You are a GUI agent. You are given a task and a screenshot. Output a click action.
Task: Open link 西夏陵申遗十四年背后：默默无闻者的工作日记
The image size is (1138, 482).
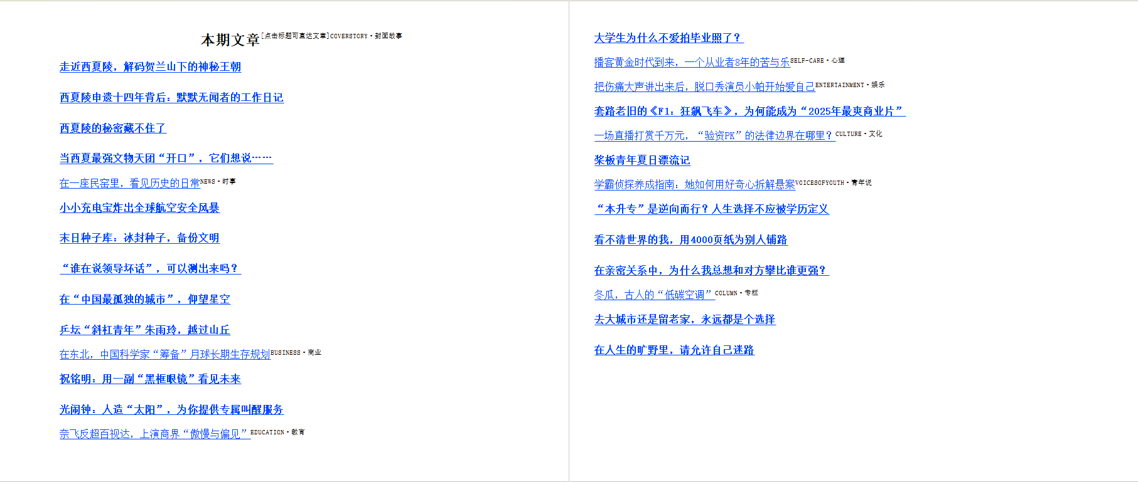pos(171,98)
